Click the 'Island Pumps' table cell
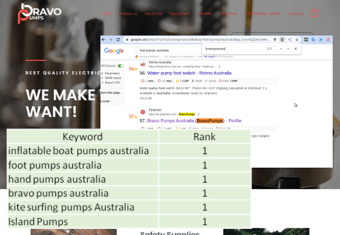 (83, 221)
